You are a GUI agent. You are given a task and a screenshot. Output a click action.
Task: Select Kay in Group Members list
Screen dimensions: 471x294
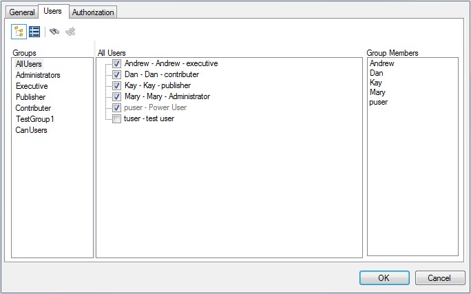pyautogui.click(x=375, y=83)
